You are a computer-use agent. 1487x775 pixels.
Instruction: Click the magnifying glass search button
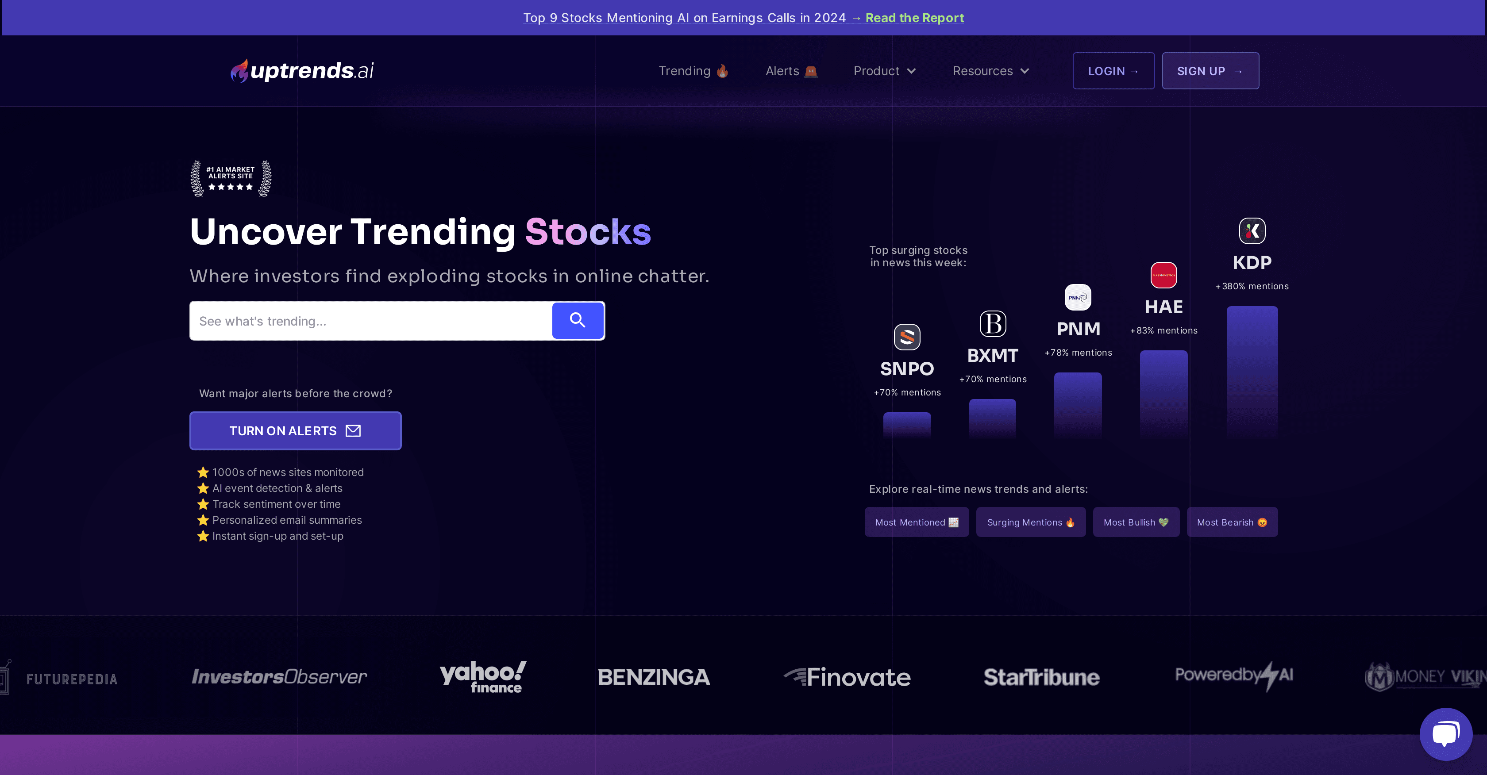(x=577, y=320)
